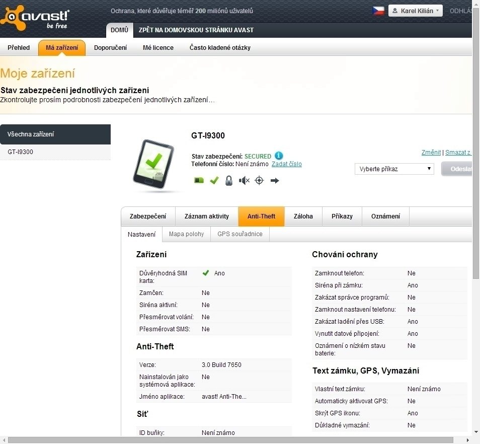Open the Oznámení tab
Screen dimensions: 480x444
[x=385, y=216]
